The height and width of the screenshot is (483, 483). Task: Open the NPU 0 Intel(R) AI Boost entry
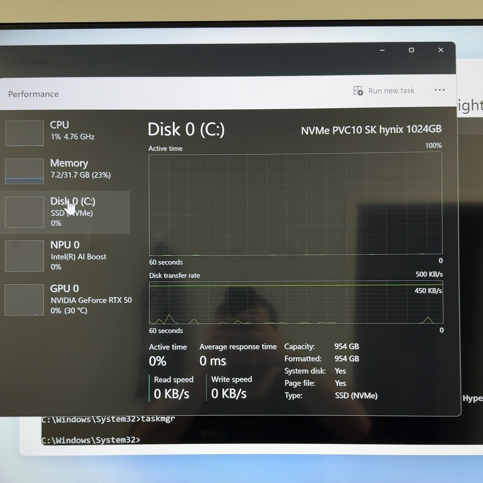pyautogui.click(x=66, y=256)
